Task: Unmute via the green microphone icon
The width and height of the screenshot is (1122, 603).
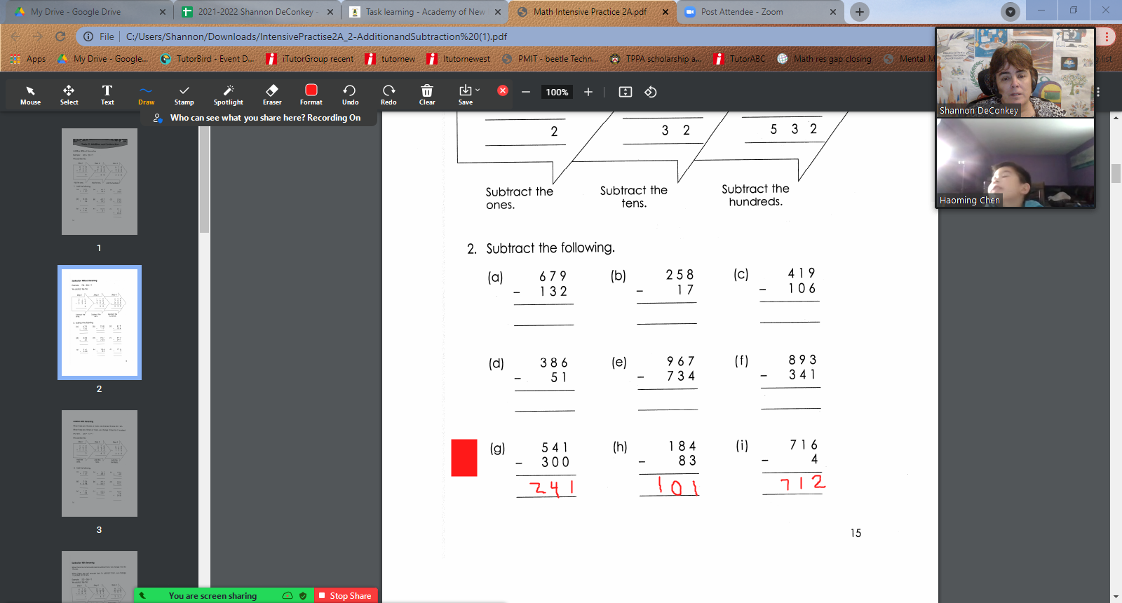Action: point(142,595)
